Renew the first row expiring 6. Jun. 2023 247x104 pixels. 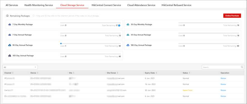[x=223, y=78]
